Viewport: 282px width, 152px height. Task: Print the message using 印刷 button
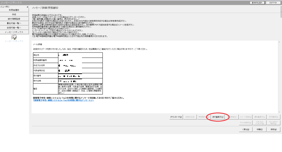pyautogui.click(x=259, y=129)
